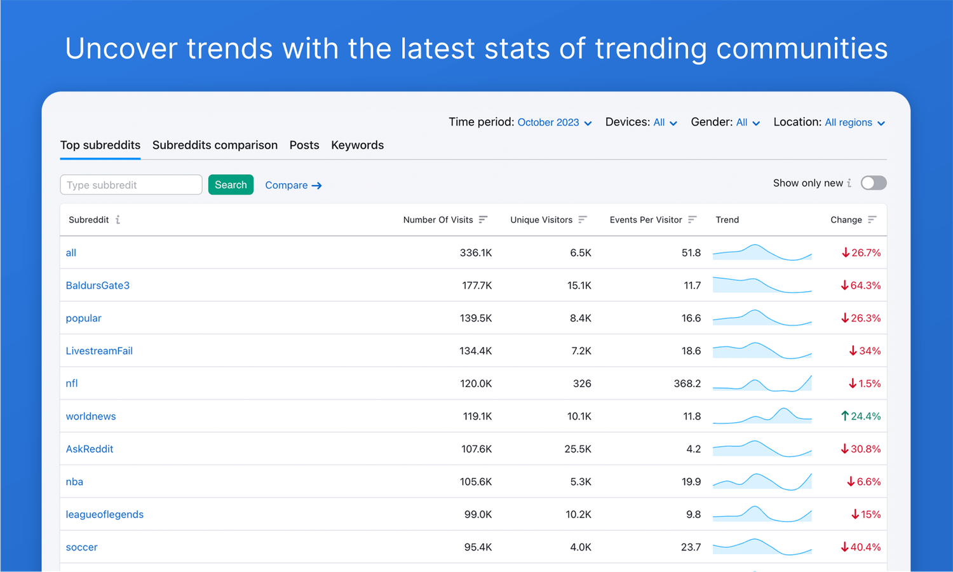Open the Posts tab

point(304,146)
